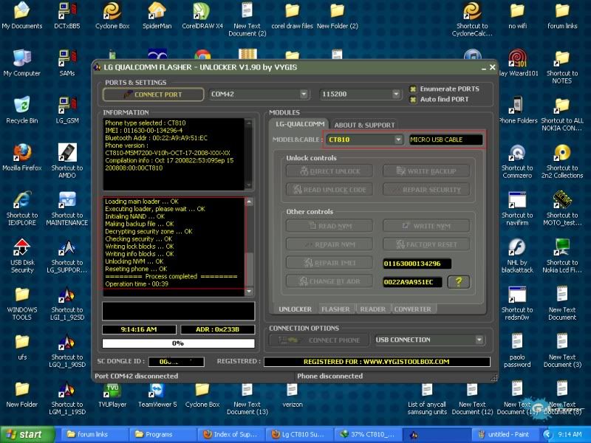The image size is (591, 443).
Task: Open the READER tab
Action: click(372, 309)
